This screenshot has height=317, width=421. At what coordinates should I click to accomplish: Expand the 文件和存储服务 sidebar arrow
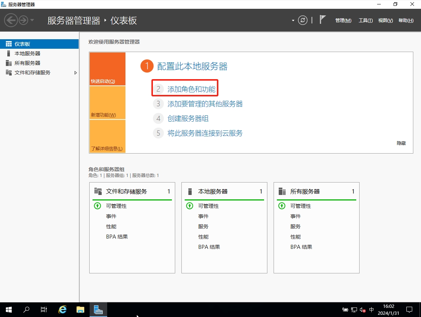(x=76, y=73)
